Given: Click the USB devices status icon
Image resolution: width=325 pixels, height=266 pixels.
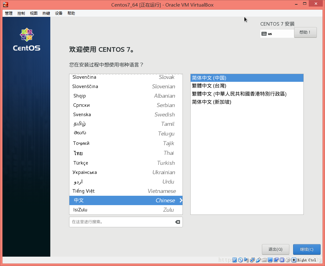Looking at the screenshot, I should 258,260.
